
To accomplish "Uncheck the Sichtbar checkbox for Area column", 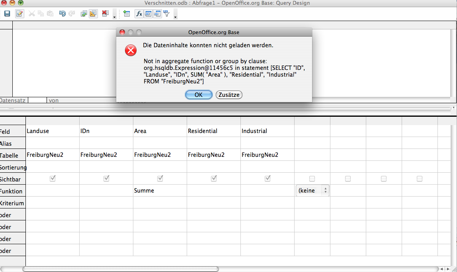I will pos(160,179).
